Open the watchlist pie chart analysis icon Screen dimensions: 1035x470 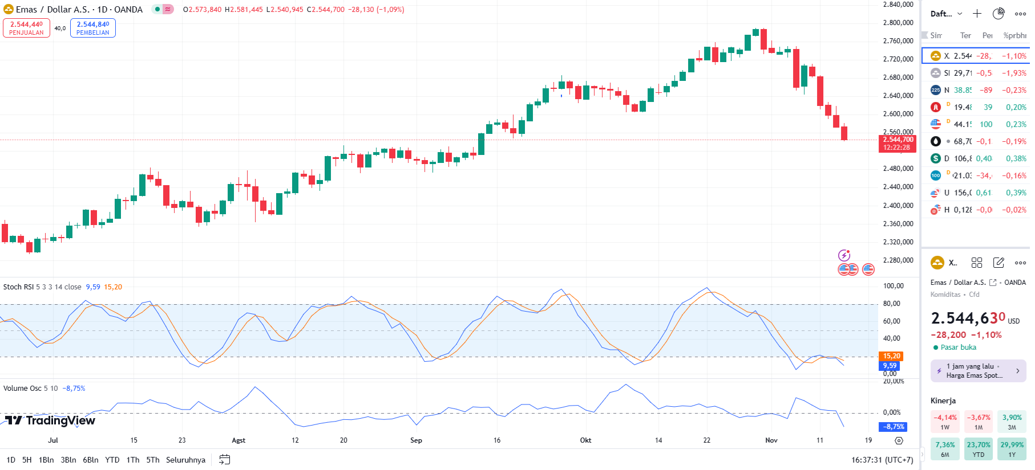[998, 14]
